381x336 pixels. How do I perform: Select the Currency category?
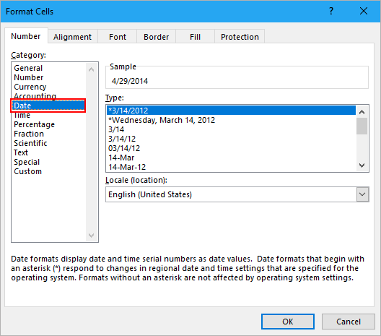[30, 87]
